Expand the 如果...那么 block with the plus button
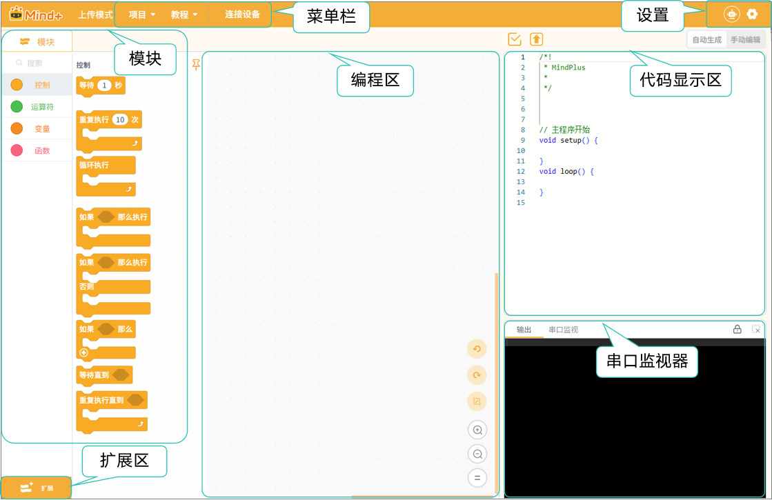Viewport: 772px width, 500px height. [84, 352]
